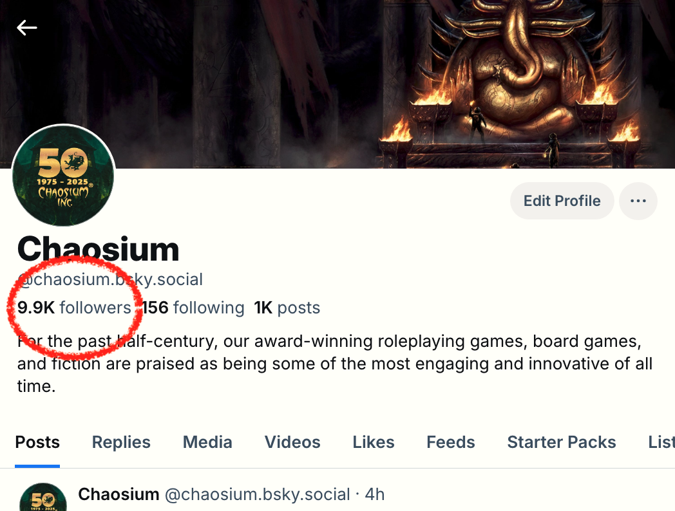Open the Starter Packs tab
The width and height of the screenshot is (675, 511).
click(562, 442)
